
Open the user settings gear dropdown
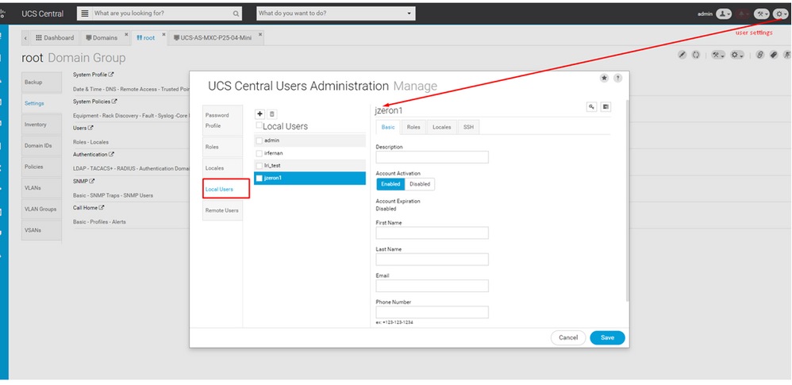point(780,13)
